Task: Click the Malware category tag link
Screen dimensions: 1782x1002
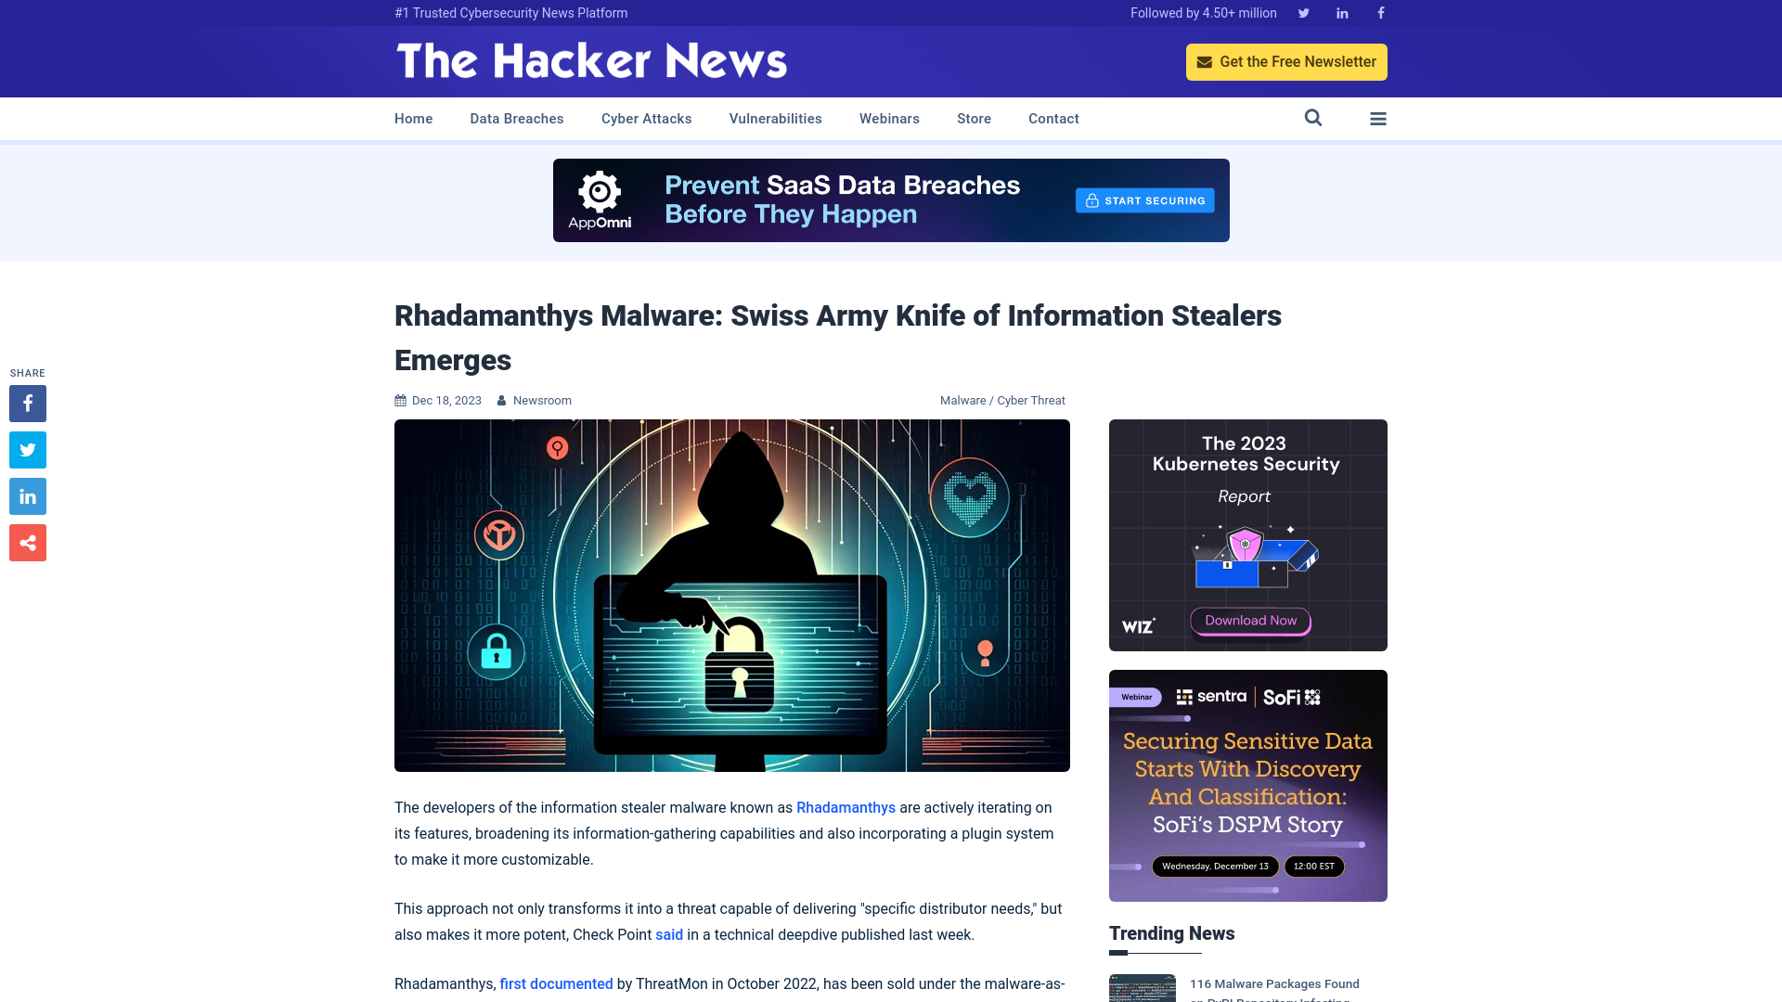Action: click(962, 400)
